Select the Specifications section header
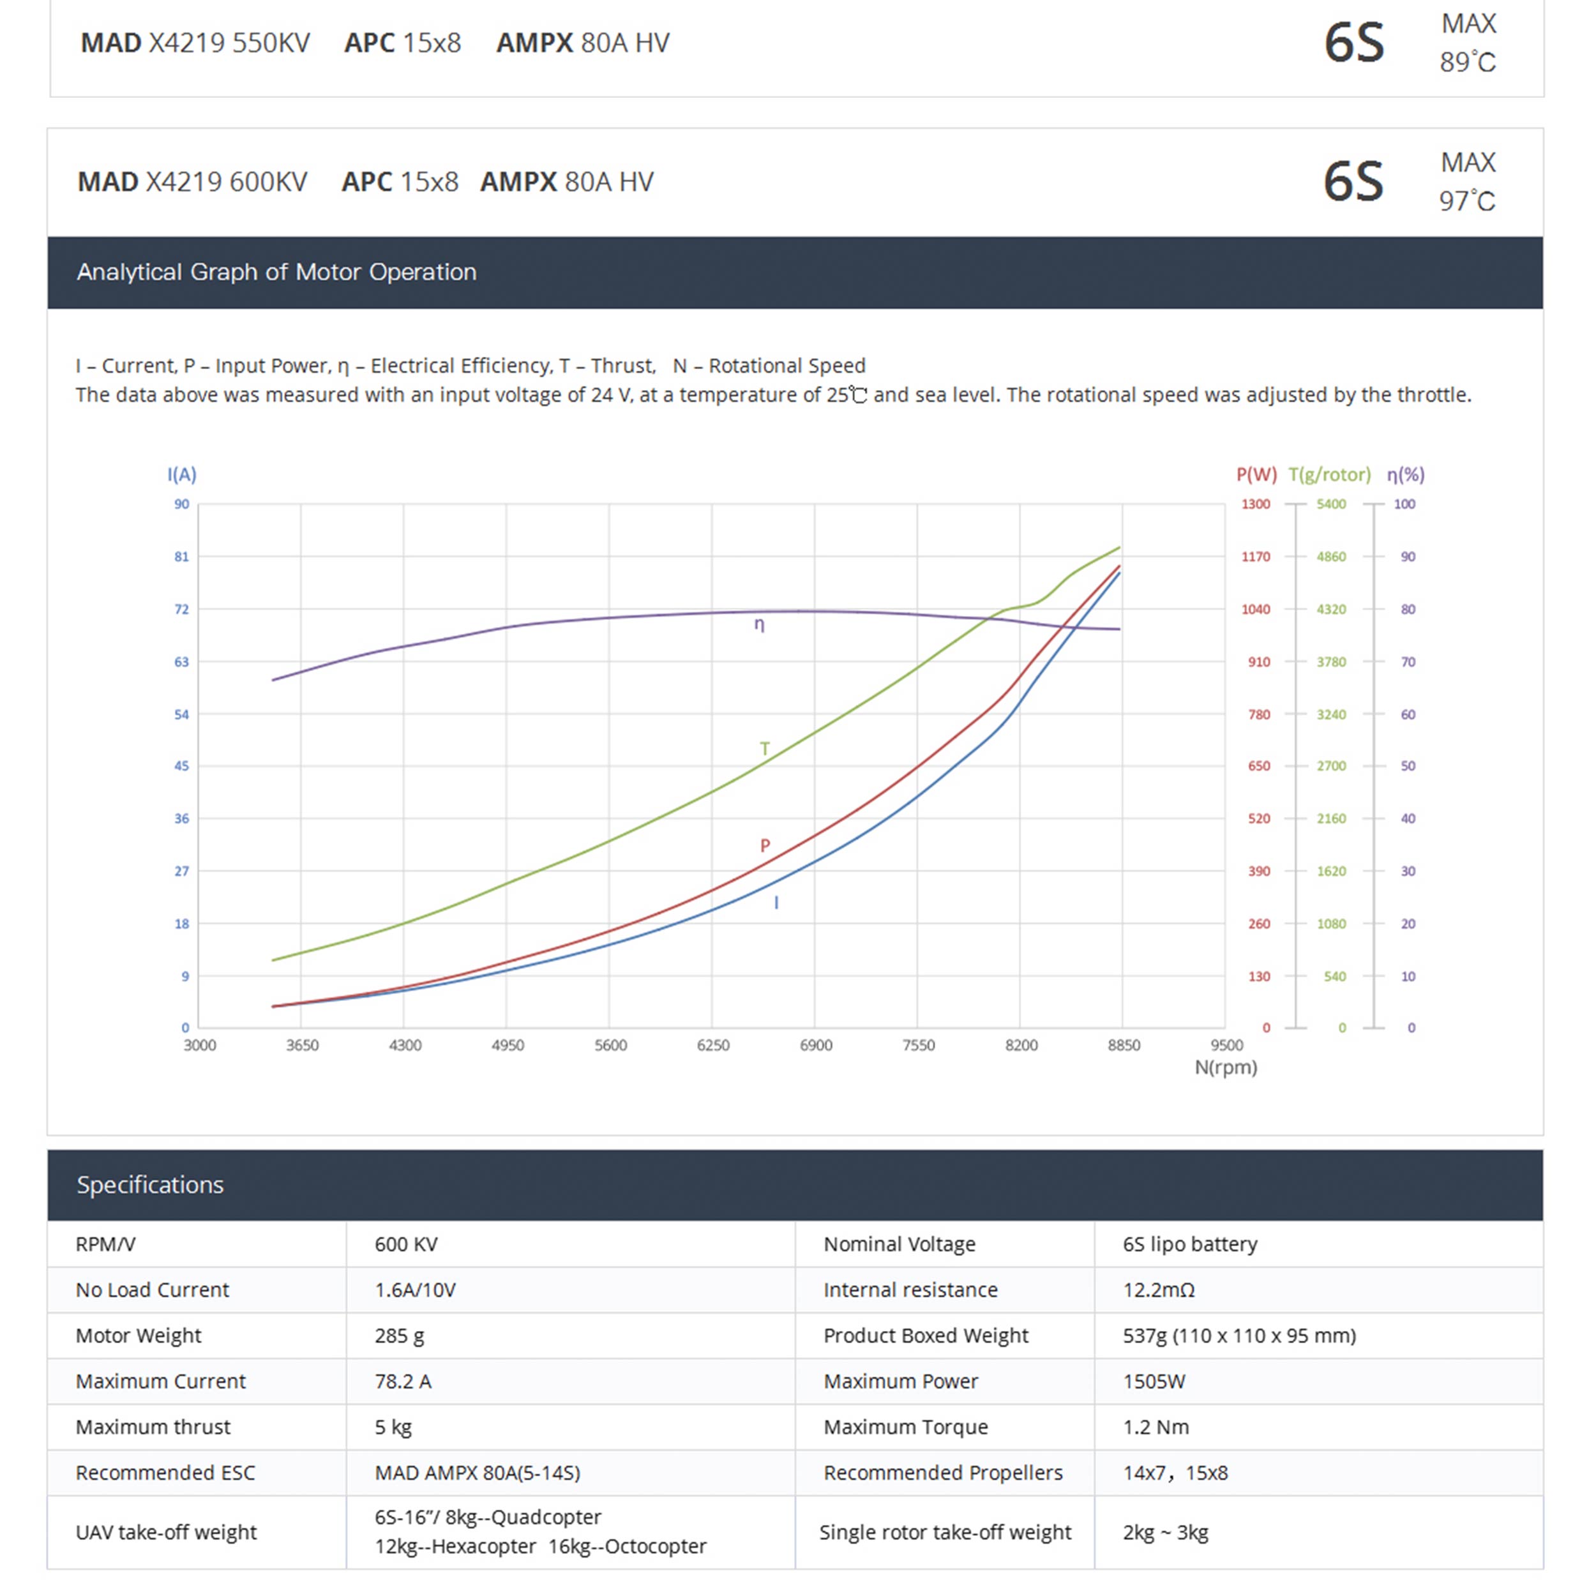Screen dimensions: 1596x1580 (795, 1184)
